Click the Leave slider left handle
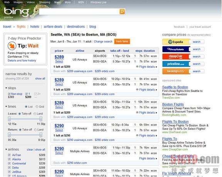This screenshot has height=177, width=222. (x=9, y=119)
